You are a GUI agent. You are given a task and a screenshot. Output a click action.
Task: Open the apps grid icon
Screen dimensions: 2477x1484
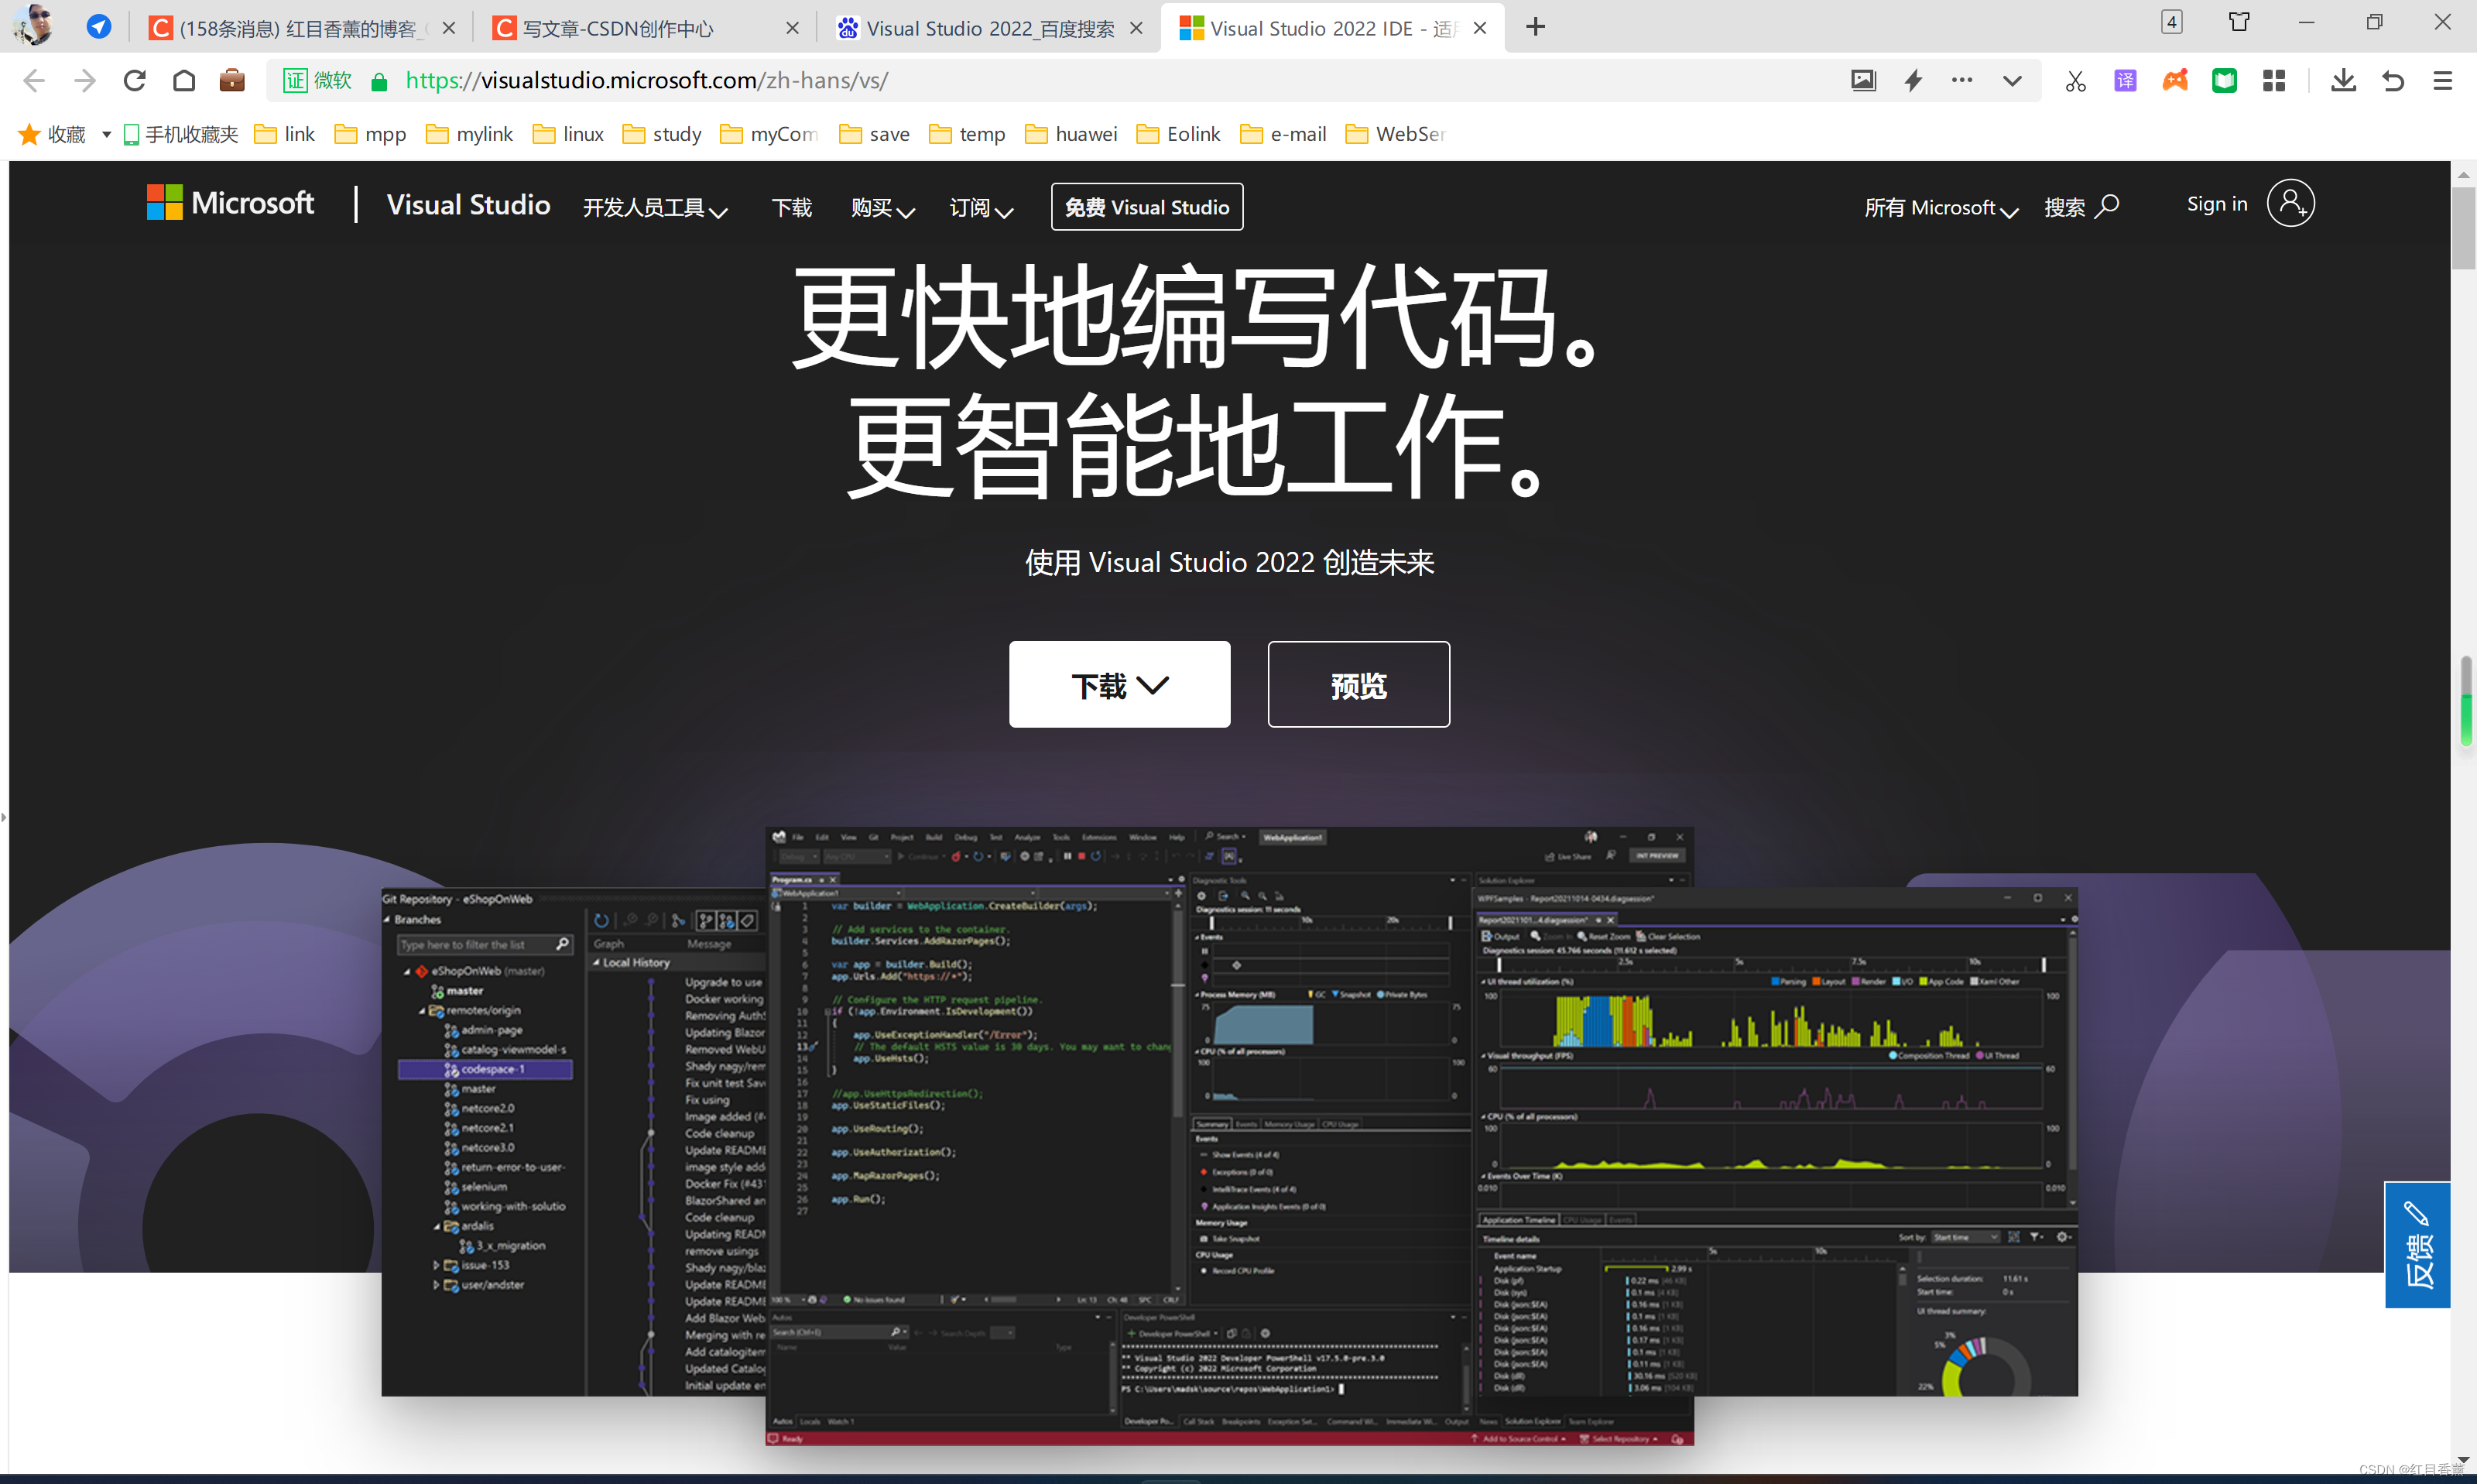2274,81
